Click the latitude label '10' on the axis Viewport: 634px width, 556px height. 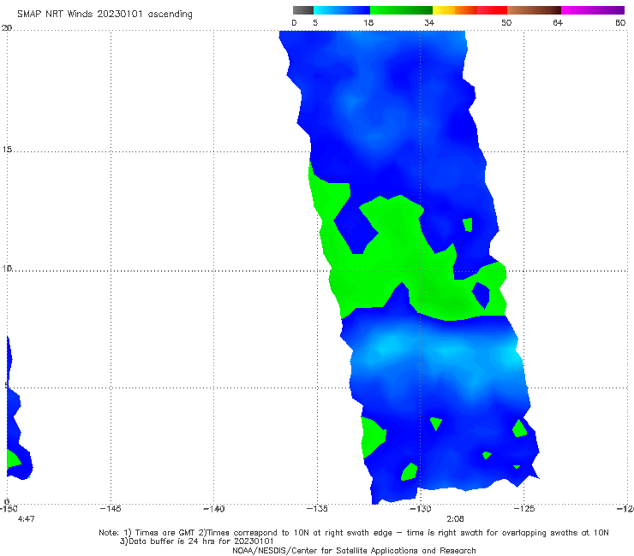[x=7, y=268]
